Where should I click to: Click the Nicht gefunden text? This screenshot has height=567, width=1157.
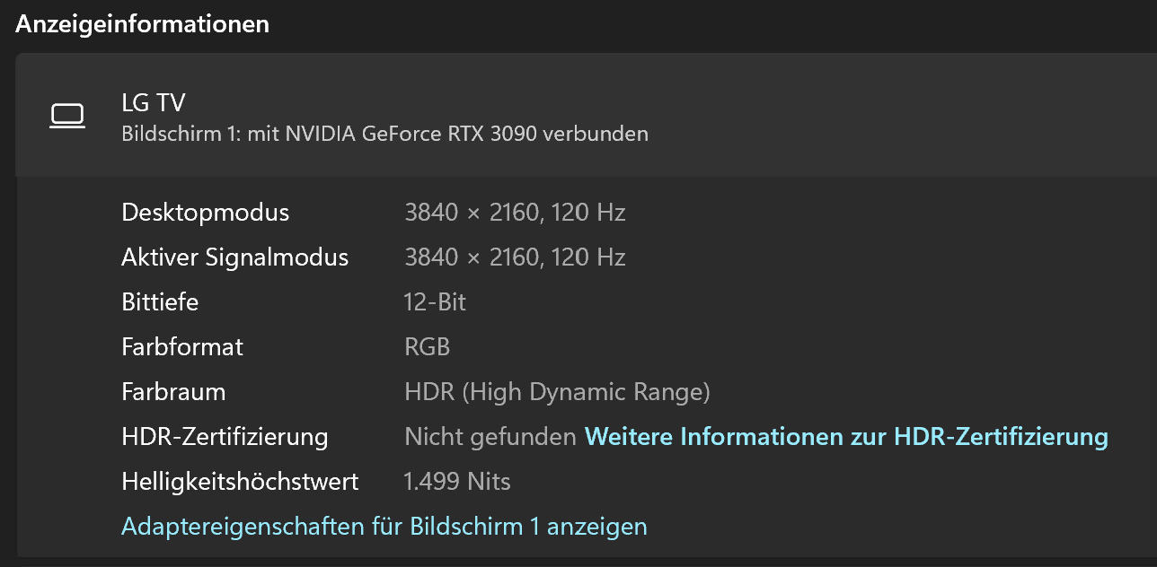(490, 437)
